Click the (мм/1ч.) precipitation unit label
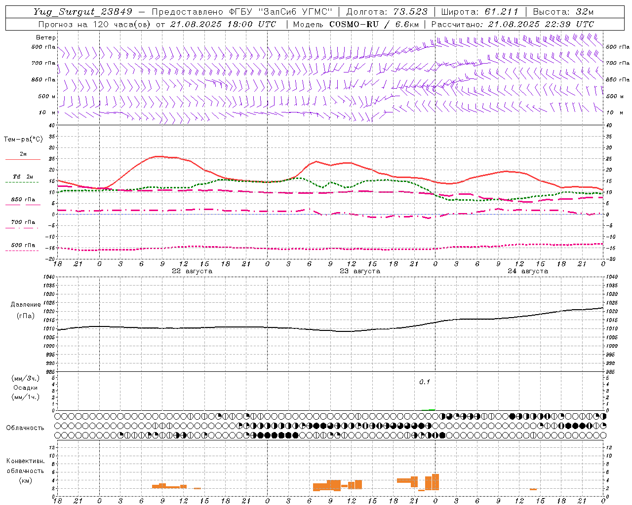The height and width of the screenshot is (505, 632). 26,397
